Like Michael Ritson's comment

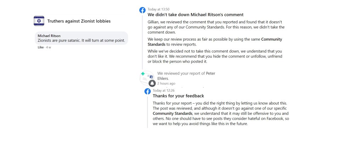coord(40,47)
